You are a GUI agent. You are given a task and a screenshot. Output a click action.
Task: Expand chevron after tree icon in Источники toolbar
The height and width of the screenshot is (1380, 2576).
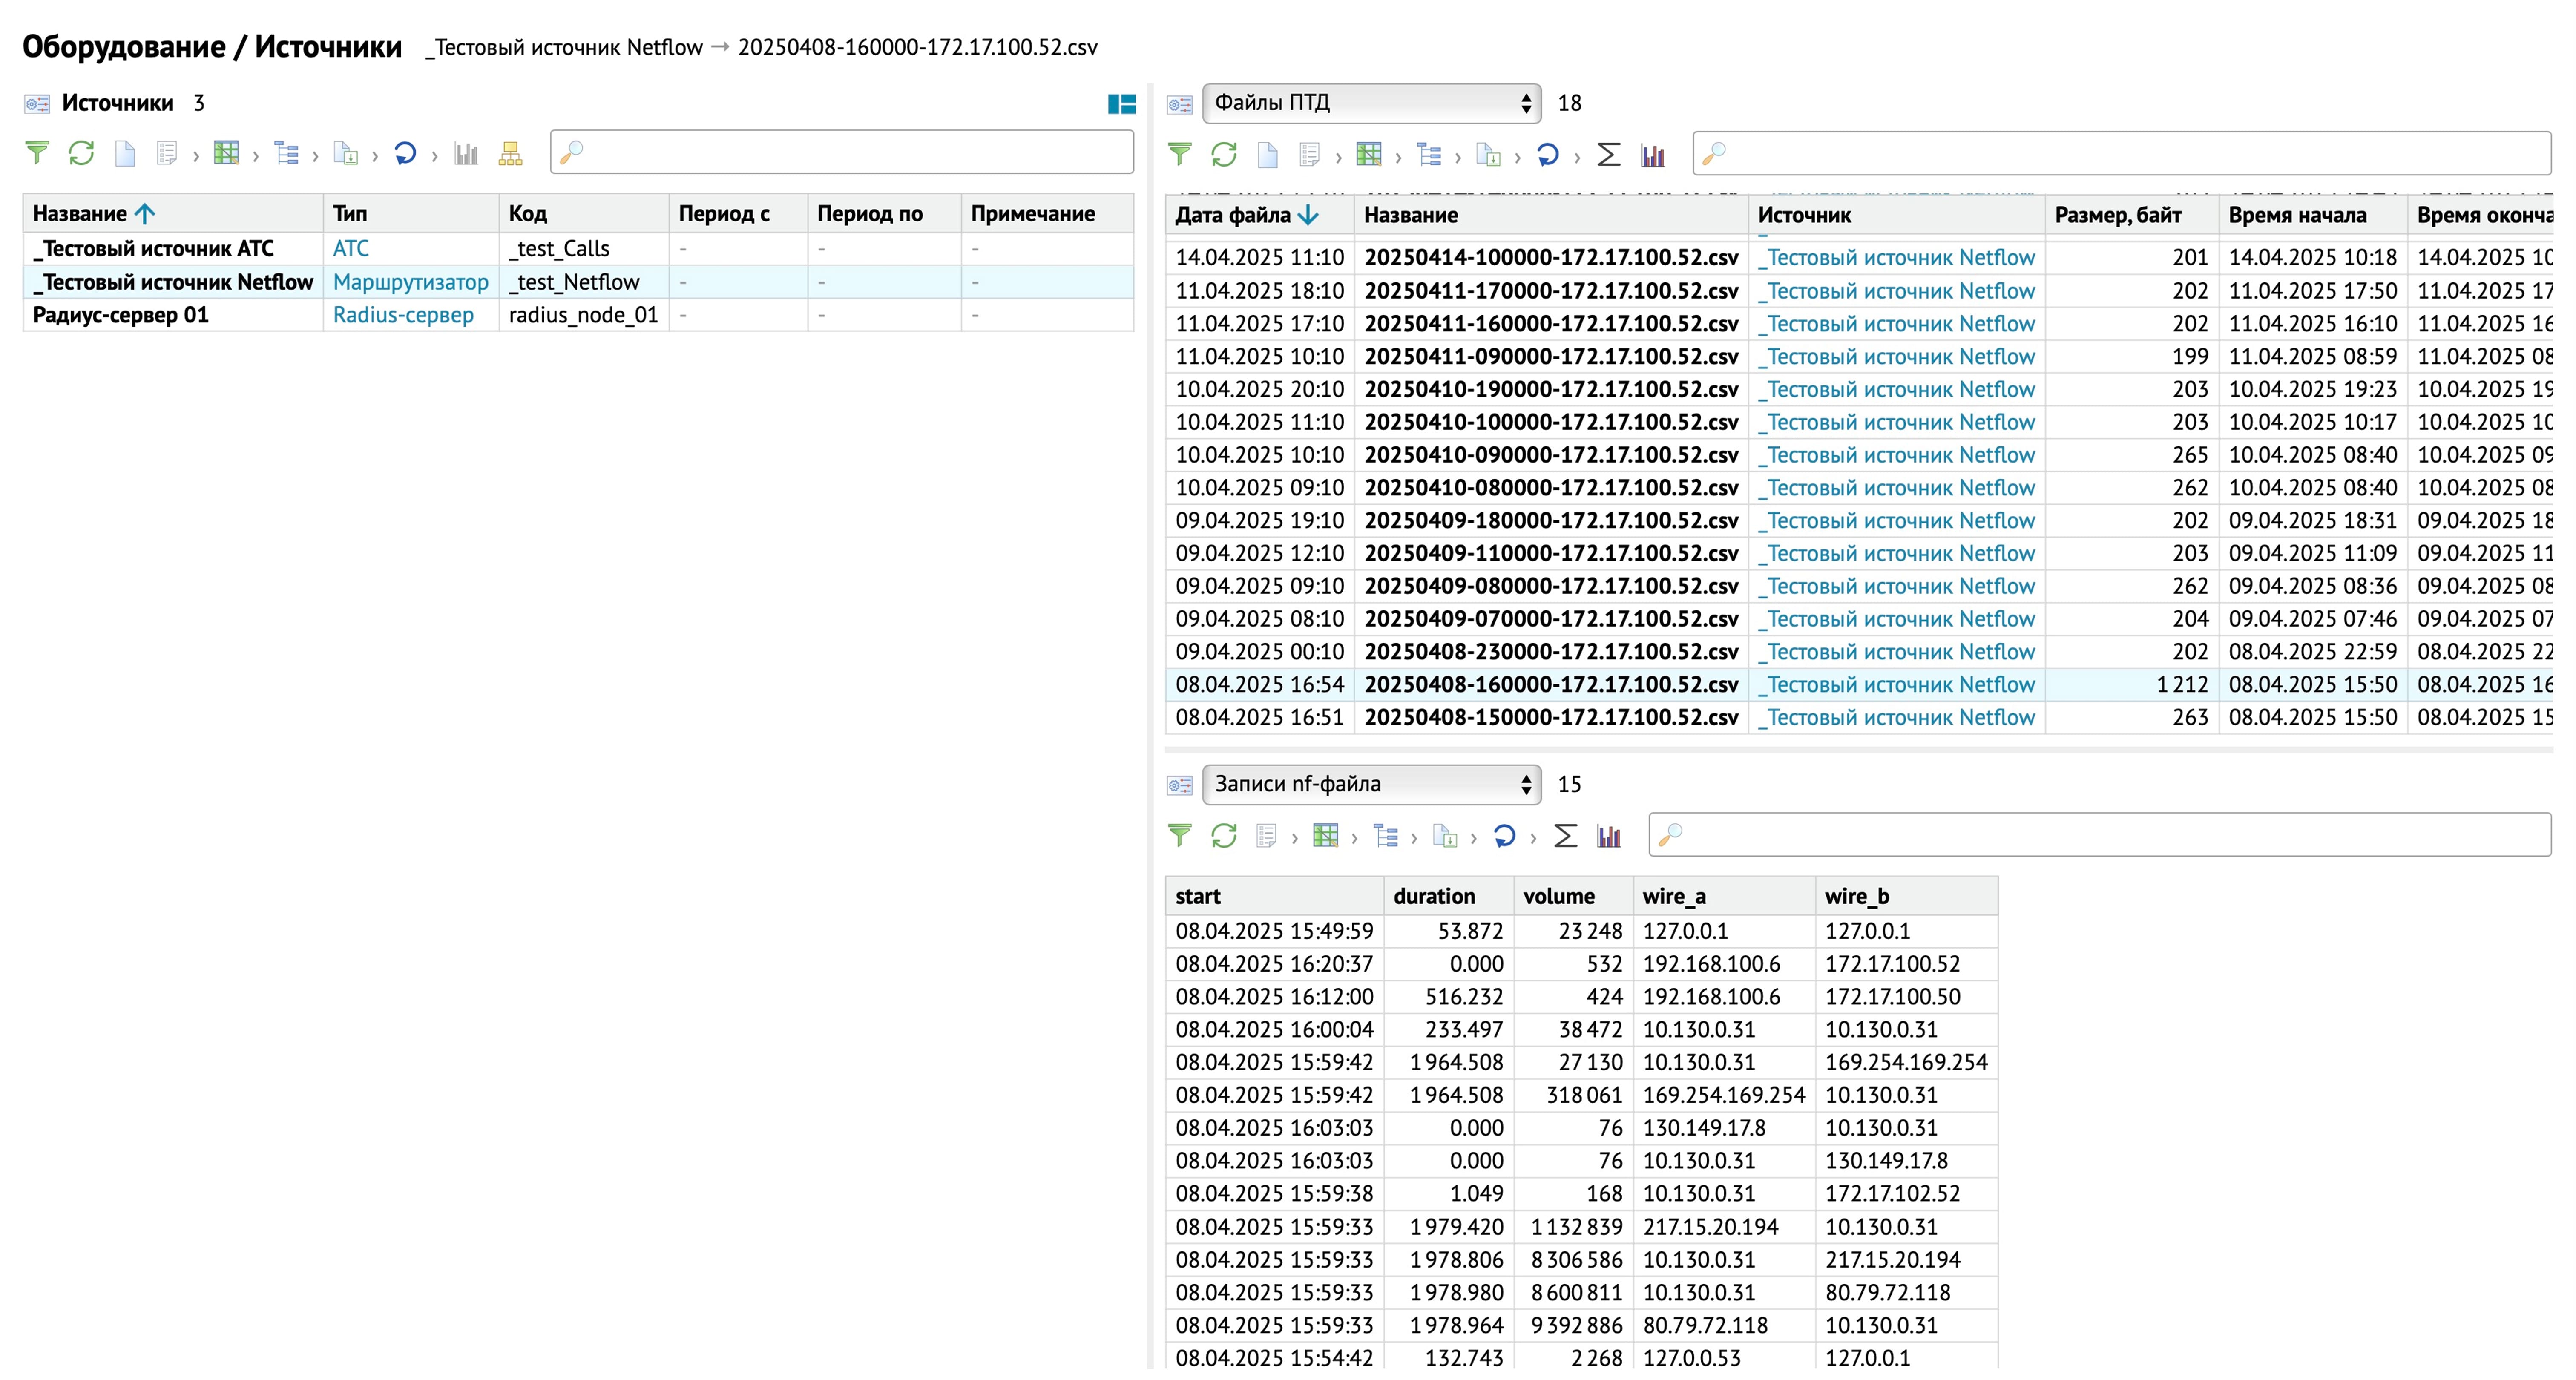(x=315, y=155)
